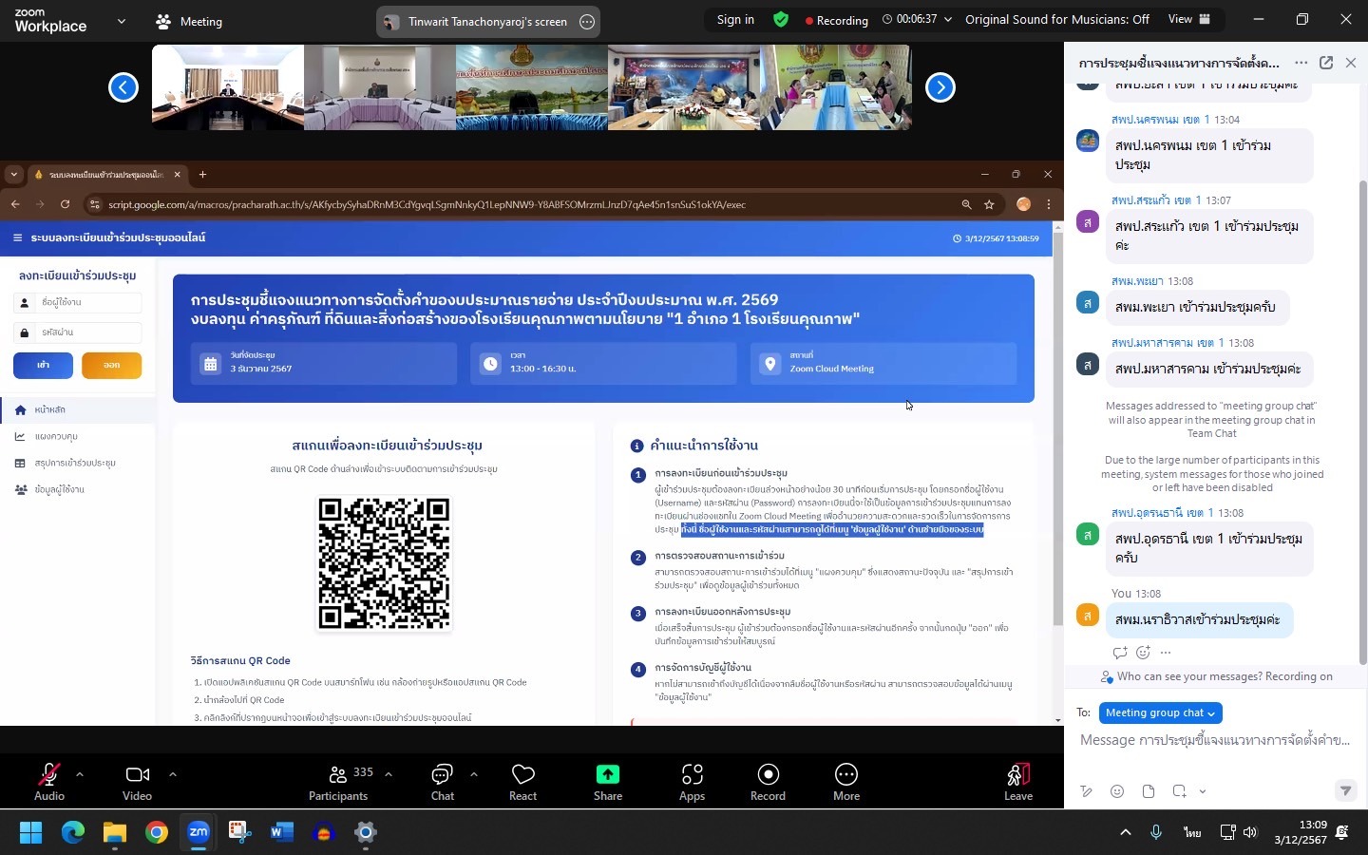Open chat panel more options
The height and width of the screenshot is (855, 1368).
1301,63
